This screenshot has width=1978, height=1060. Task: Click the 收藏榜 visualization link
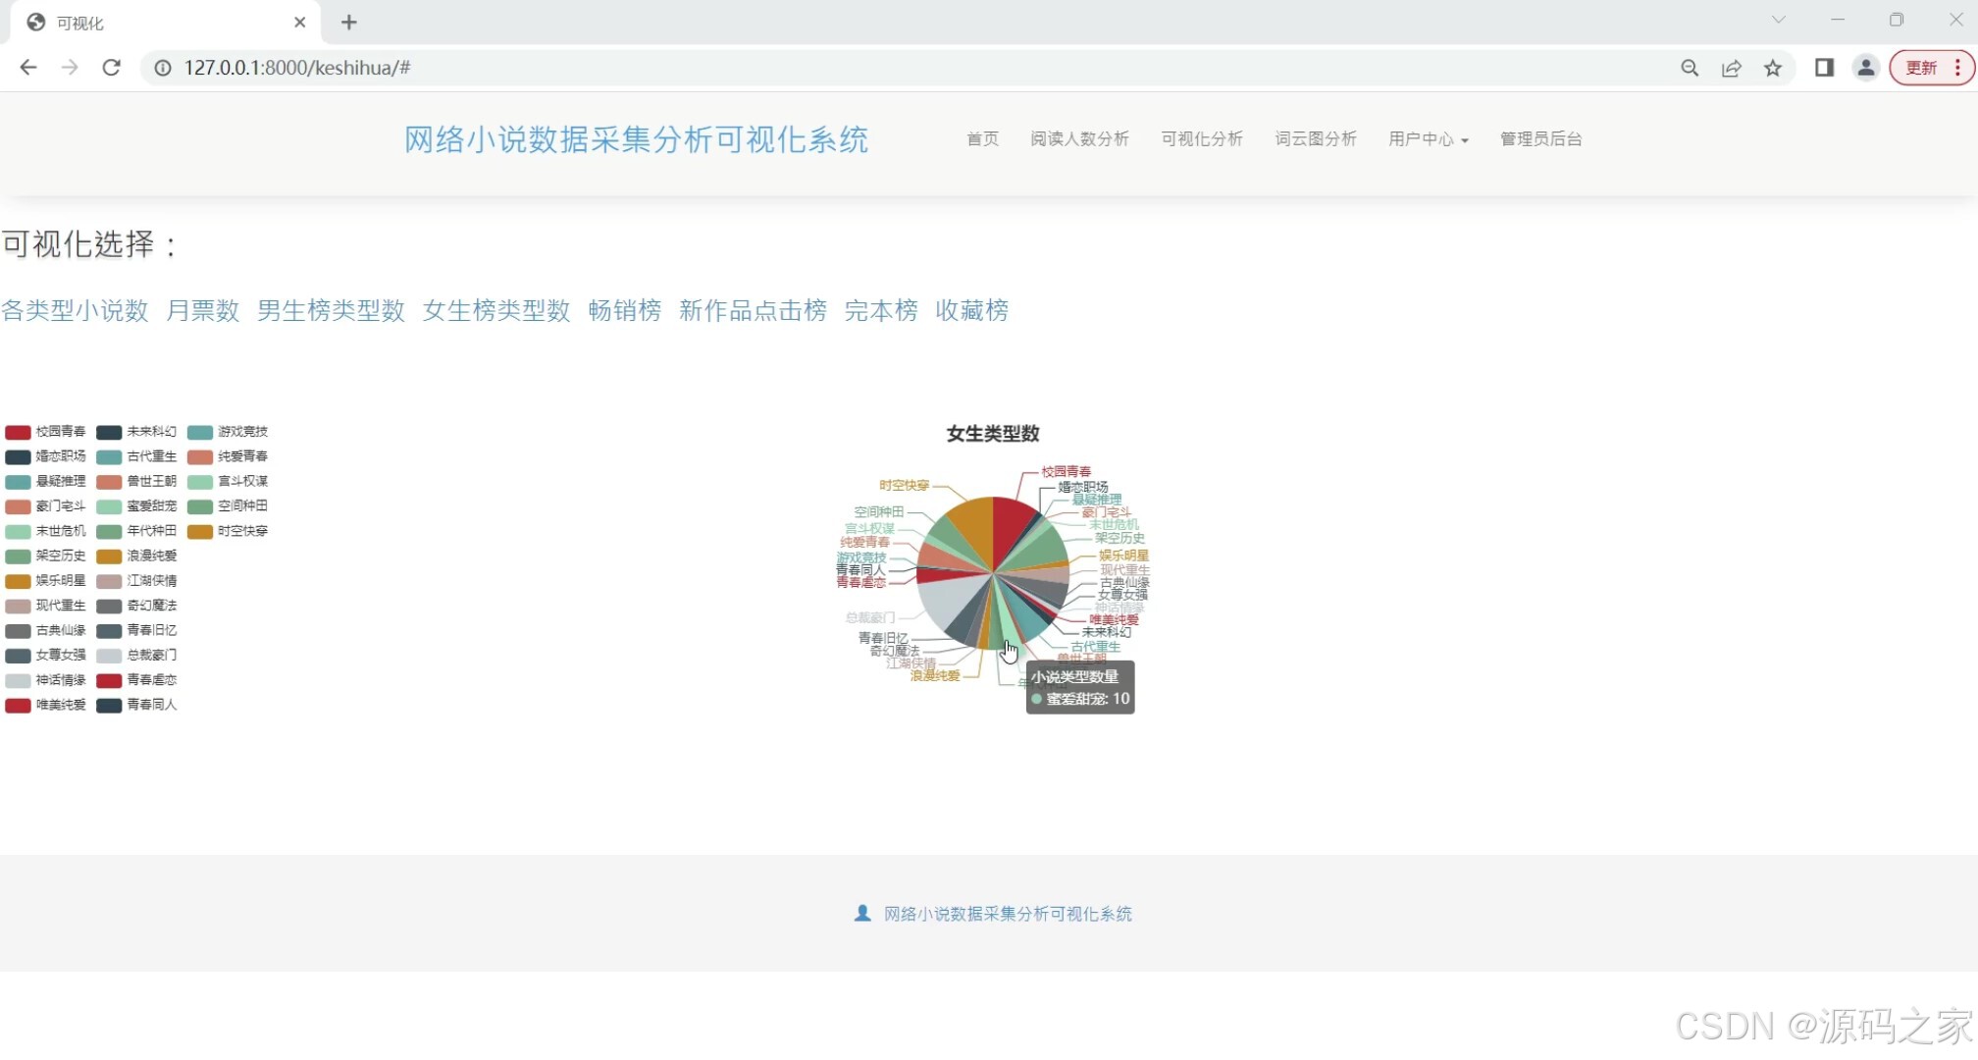pyautogui.click(x=971, y=311)
